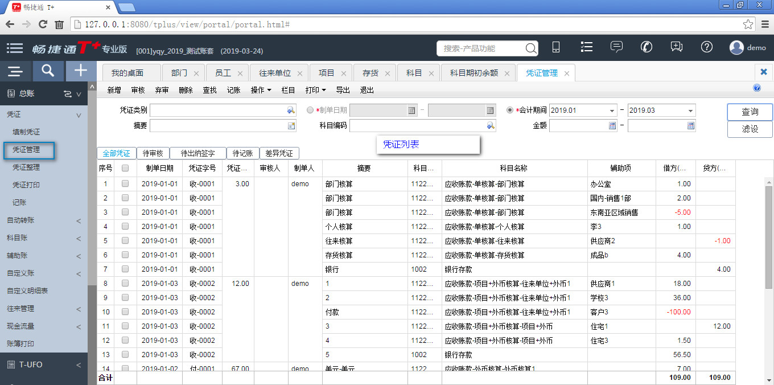Toggle the select-all header checkbox
Viewport: 774px width, 385px height.
pos(125,168)
